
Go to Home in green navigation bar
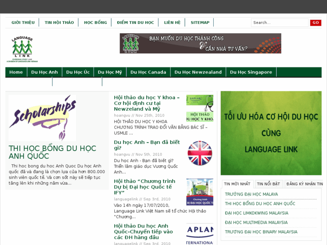pos(16,72)
